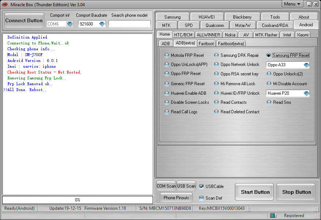The image size is (321, 220).
Task: Select Read Contacts option
Action: [x=216, y=102]
